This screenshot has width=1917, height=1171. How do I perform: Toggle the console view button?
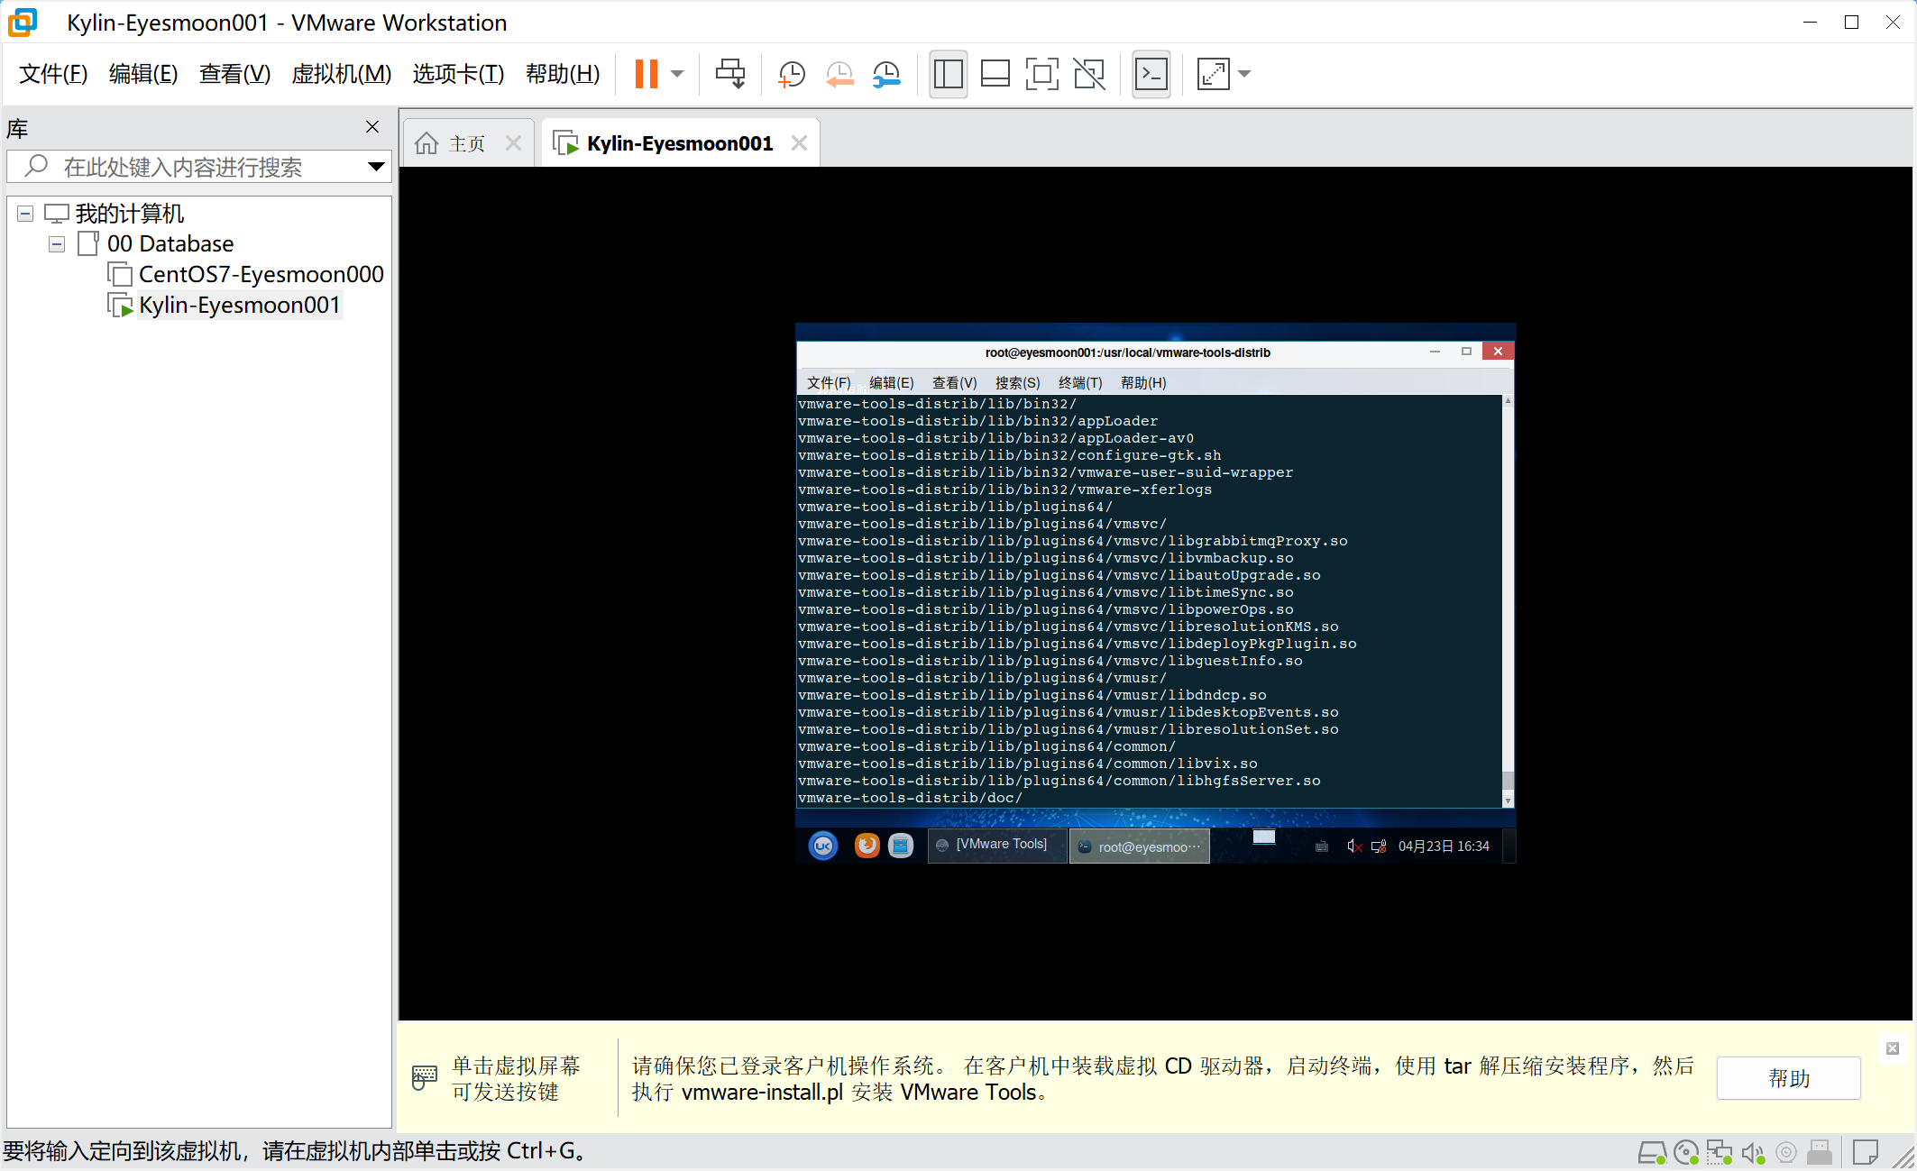coord(1151,74)
